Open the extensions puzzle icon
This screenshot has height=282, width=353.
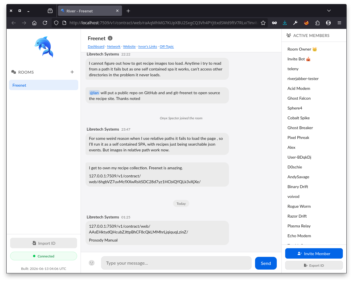click(317, 23)
